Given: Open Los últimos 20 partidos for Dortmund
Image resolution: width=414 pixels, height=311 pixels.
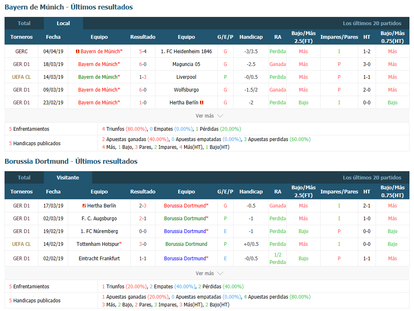Looking at the screenshot, I should [x=372, y=178].
